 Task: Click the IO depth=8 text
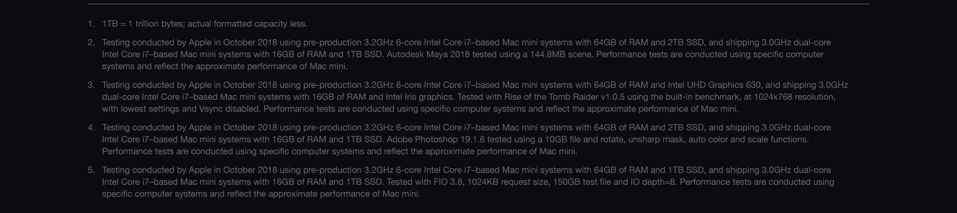coord(653,182)
